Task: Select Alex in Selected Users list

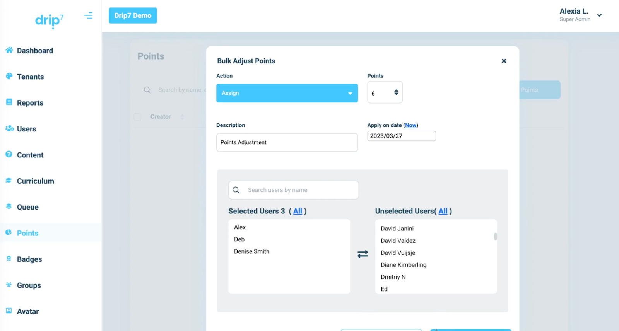Action: point(240,227)
